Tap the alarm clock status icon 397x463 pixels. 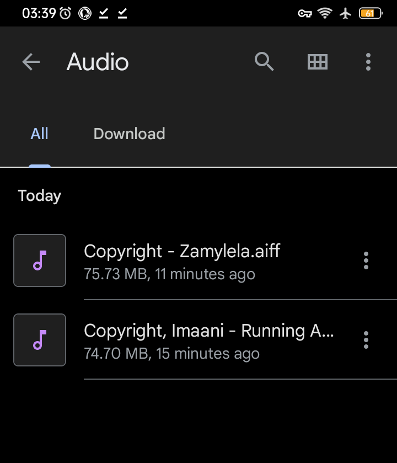pos(65,13)
